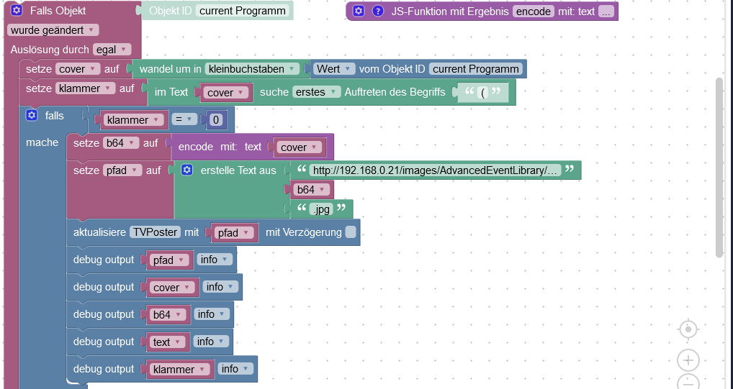Click the ellipsis button on JS-Funktion block

coord(606,12)
